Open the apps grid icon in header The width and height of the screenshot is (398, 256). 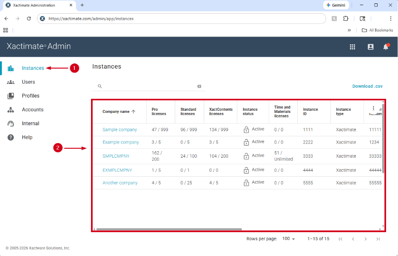tap(353, 47)
